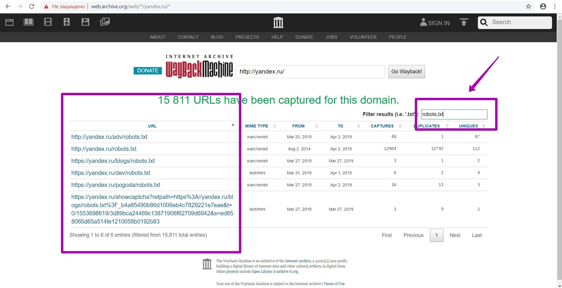Go to the Previous results page

[x=413, y=235]
